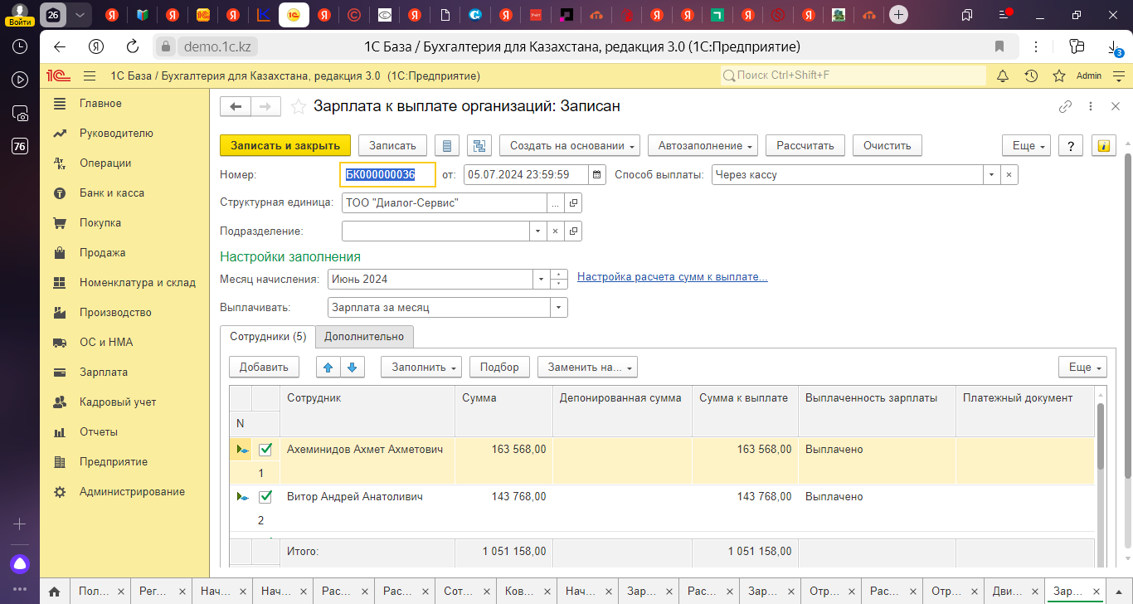The height and width of the screenshot is (604, 1133).
Task: Click the Записать и закрыть button
Action: pos(285,145)
